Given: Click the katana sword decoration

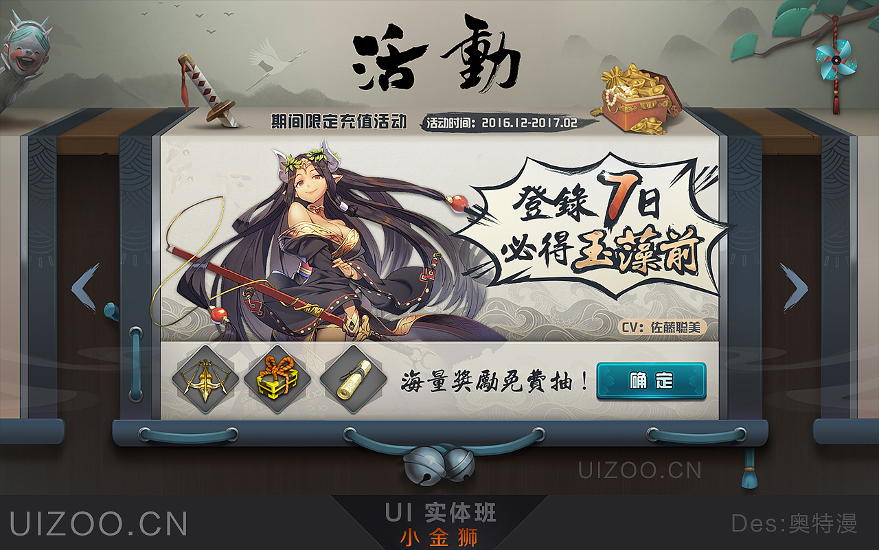Looking at the screenshot, I should click(x=207, y=91).
